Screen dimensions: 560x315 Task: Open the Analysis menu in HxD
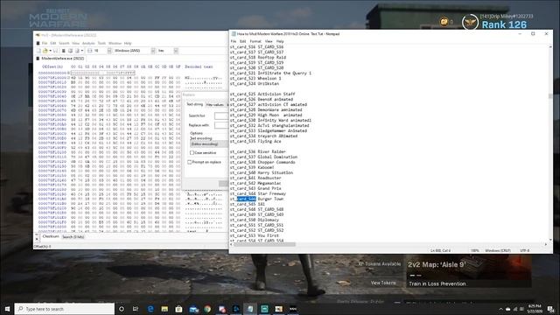coord(88,43)
